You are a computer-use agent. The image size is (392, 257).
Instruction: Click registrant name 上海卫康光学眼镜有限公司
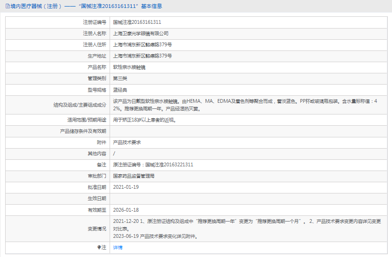tap(141, 34)
